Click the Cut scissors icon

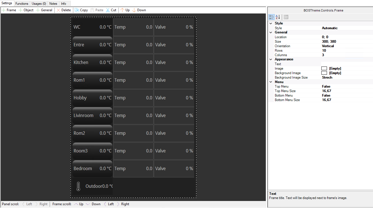click(108, 10)
